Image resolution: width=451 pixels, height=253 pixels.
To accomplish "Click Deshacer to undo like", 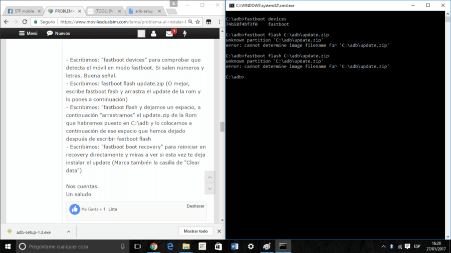I will click(195, 206).
